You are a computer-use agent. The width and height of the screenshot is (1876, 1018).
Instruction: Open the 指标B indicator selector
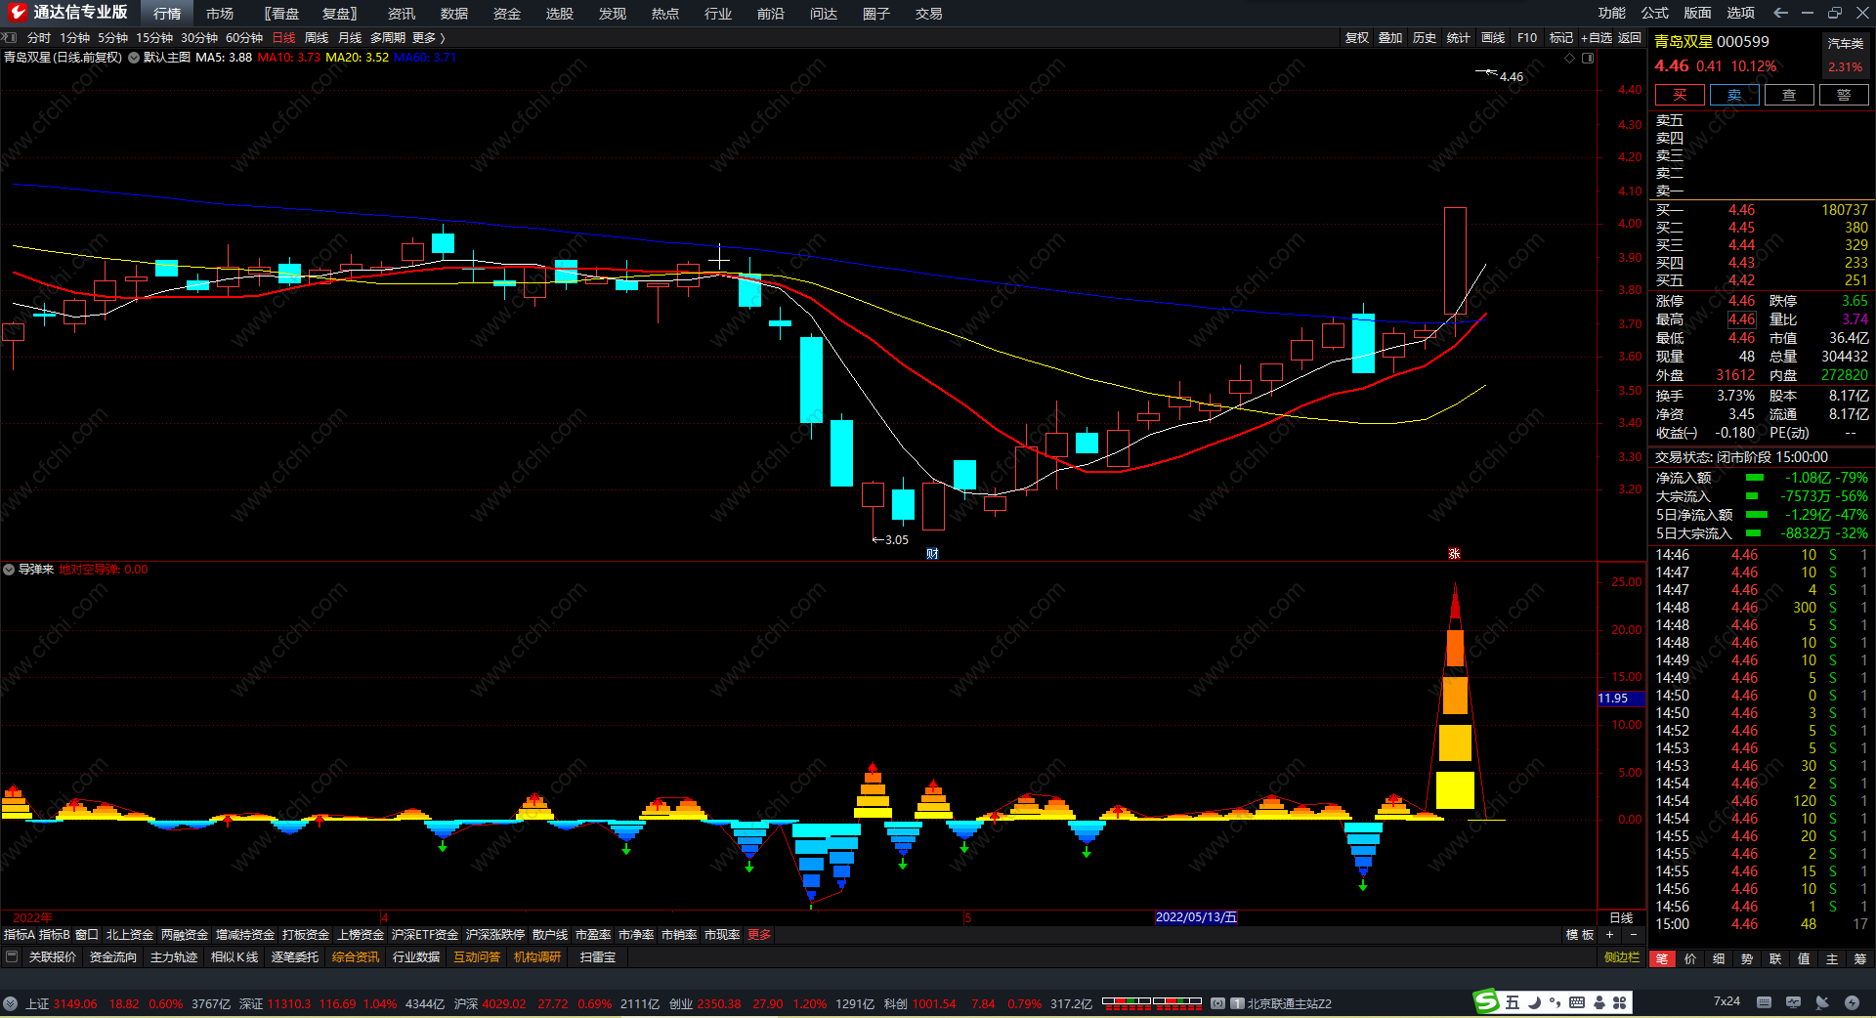(x=55, y=935)
